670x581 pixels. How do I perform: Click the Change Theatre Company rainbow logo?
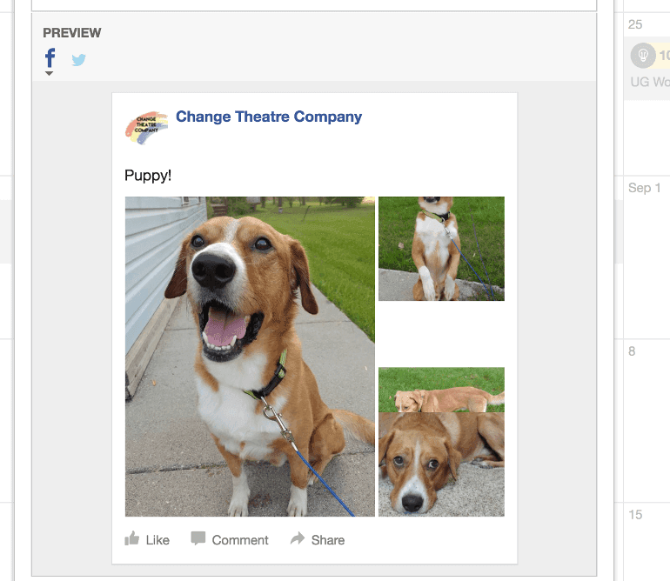(x=147, y=126)
